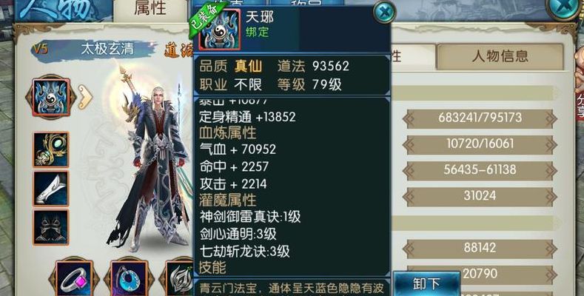Viewport: 584px width, 296px height.
Task: Select the equipped yin-yang talisman slot
Action: [51, 97]
